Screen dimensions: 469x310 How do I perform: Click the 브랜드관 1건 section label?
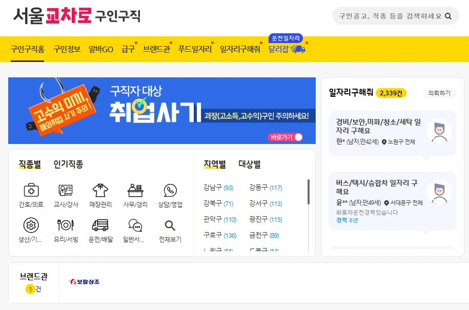tap(33, 282)
